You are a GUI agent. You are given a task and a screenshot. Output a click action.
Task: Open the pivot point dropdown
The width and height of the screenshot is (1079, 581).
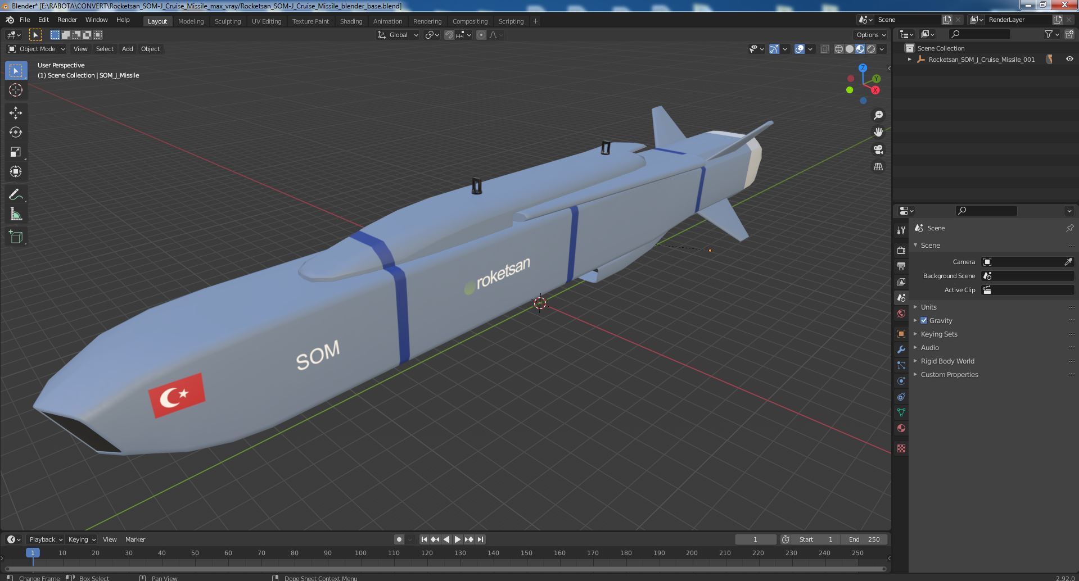coord(432,35)
